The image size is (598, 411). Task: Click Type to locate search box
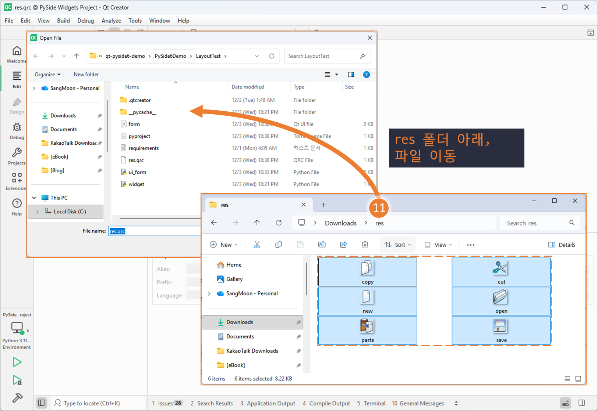pyautogui.click(x=98, y=403)
